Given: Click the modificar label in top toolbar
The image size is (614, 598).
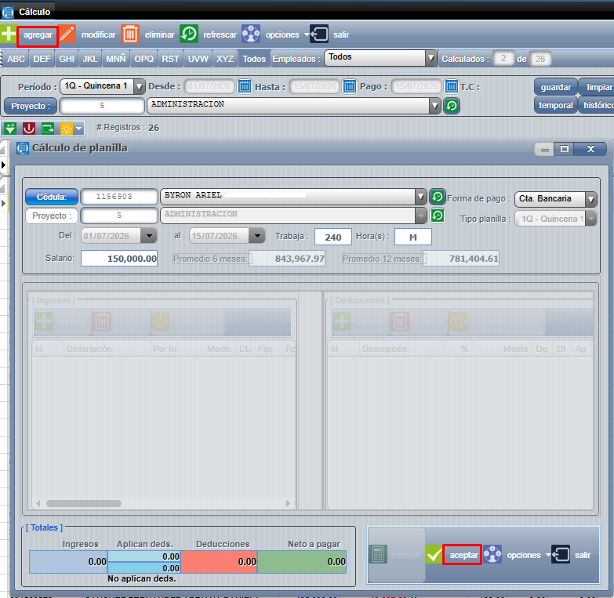Looking at the screenshot, I should (x=98, y=34).
